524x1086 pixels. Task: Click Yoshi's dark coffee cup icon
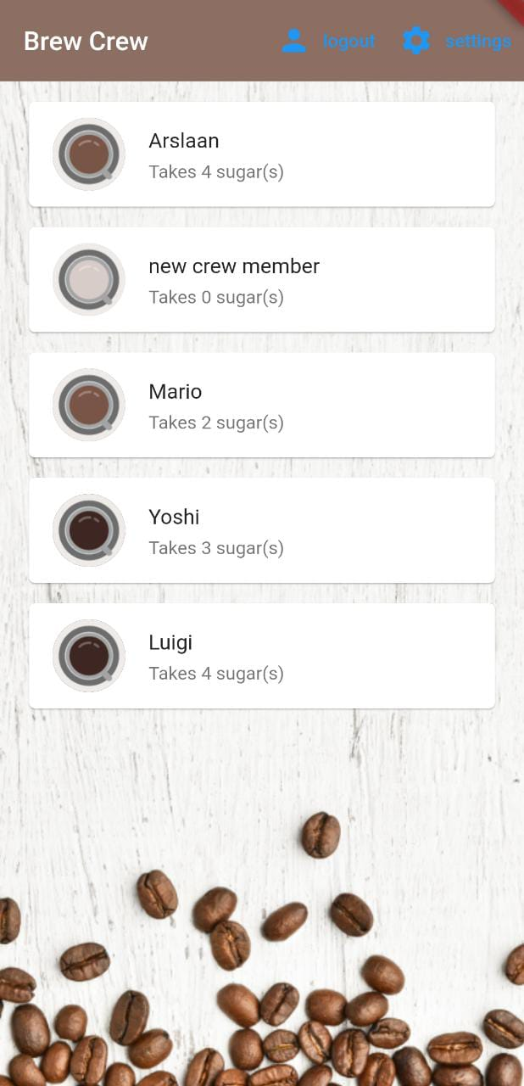point(88,530)
